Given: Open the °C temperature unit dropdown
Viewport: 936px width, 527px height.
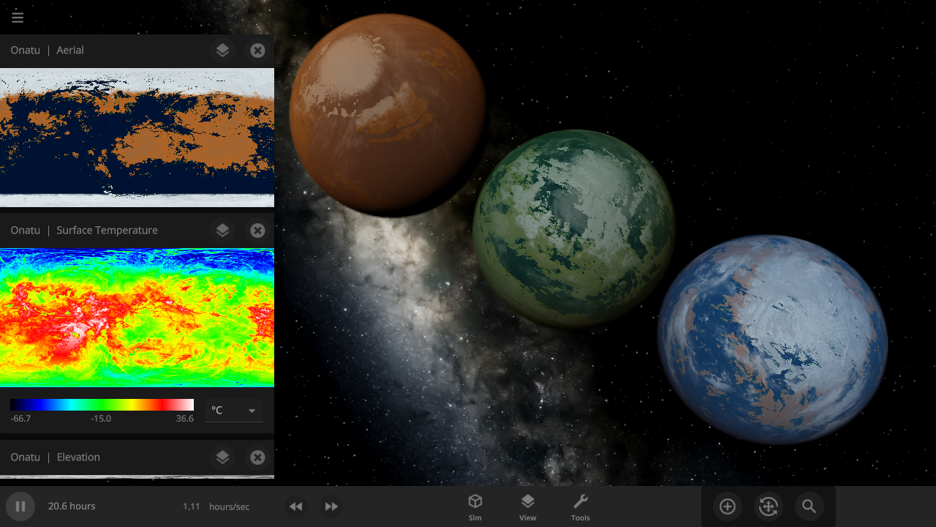Looking at the screenshot, I should click(x=234, y=411).
